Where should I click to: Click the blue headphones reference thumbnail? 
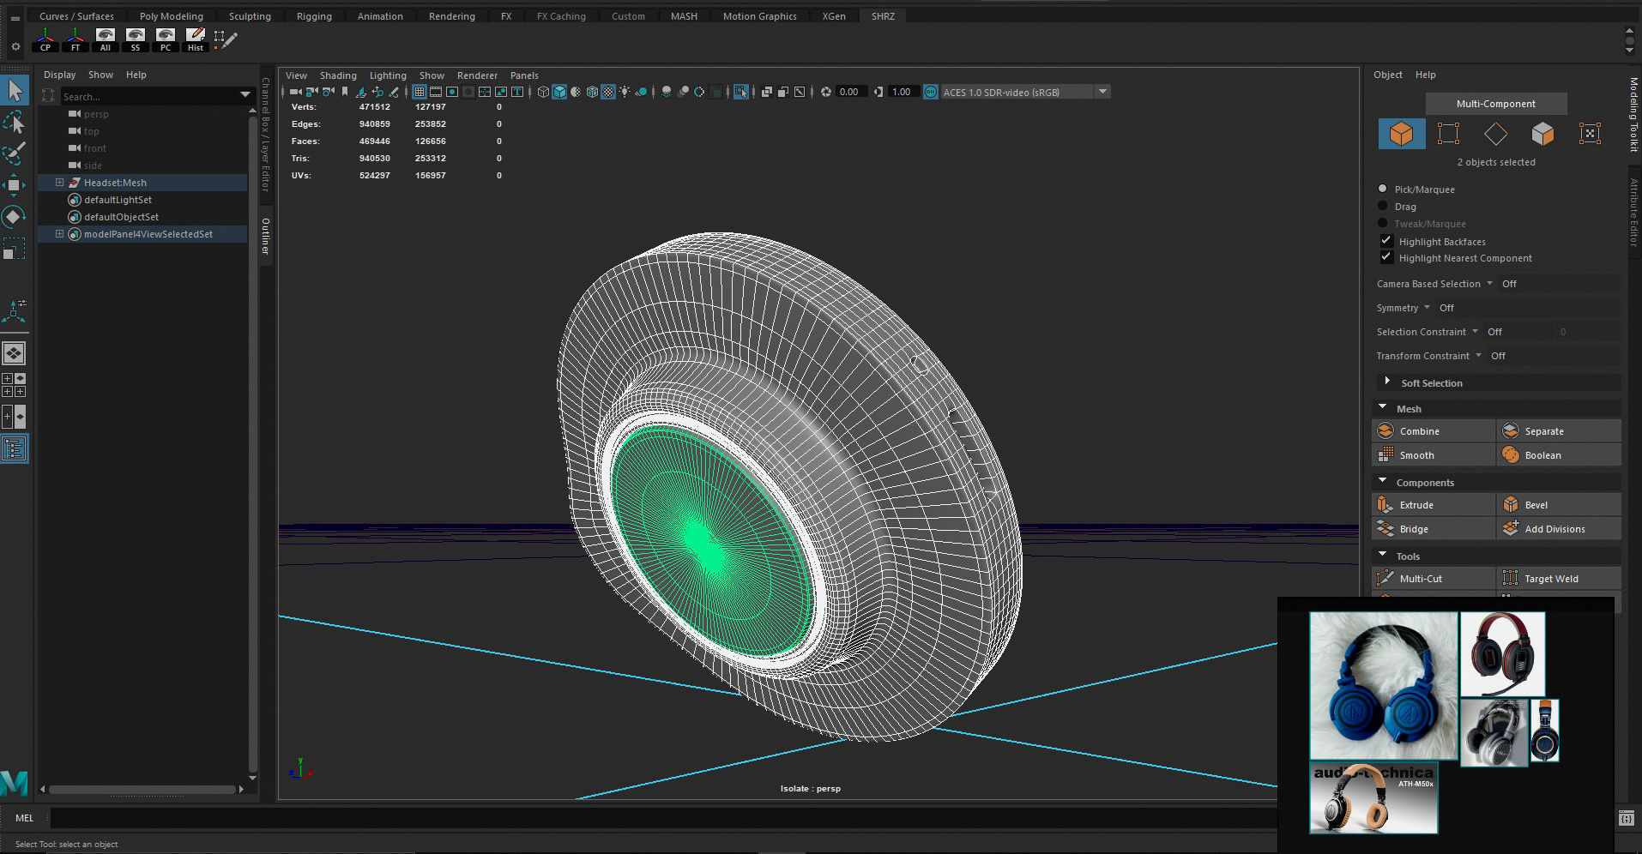1383,686
